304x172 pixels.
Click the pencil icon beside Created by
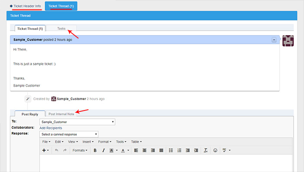point(28,99)
